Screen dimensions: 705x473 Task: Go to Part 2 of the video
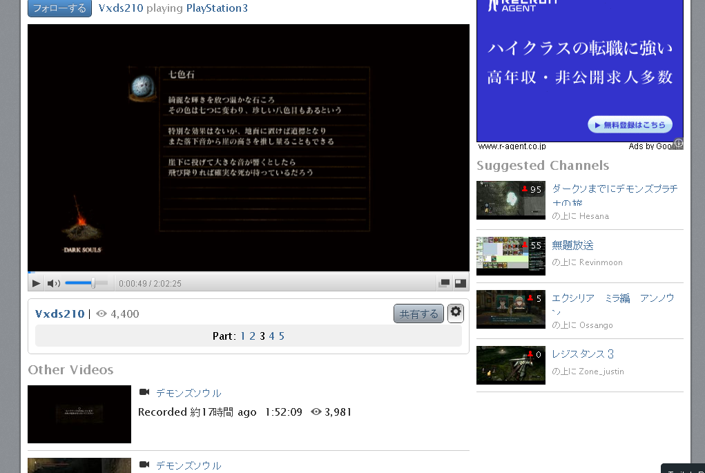(x=252, y=336)
